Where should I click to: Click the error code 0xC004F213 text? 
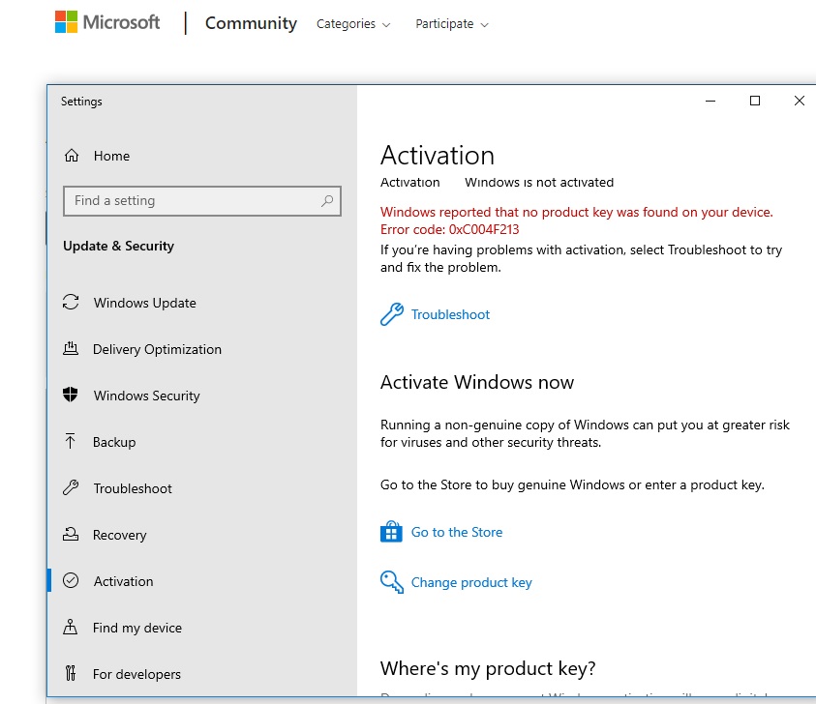coord(484,229)
